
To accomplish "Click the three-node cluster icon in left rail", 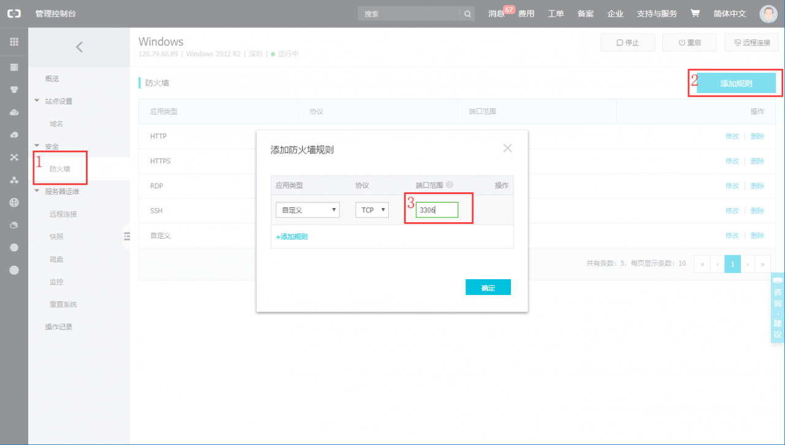I will 14,180.
